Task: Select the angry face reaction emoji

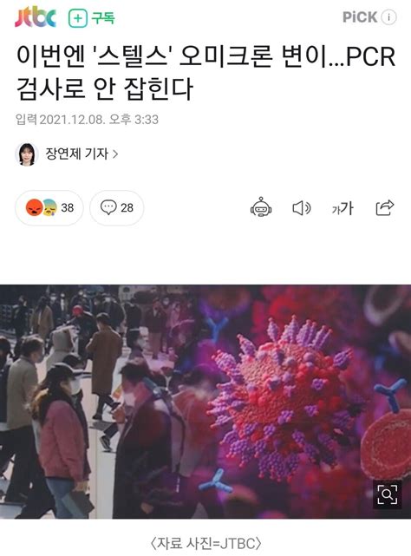Action: tap(34, 207)
